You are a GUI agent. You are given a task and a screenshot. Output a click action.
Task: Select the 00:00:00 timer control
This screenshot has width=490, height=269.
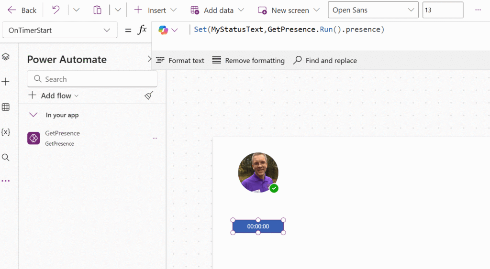coord(258,226)
